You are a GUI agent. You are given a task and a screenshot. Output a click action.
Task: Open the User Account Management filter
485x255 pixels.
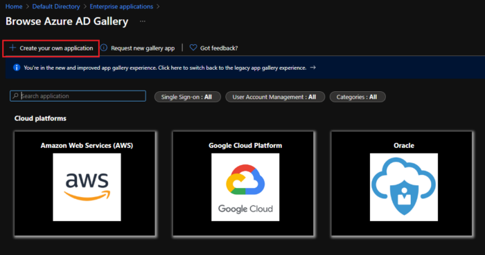275,97
